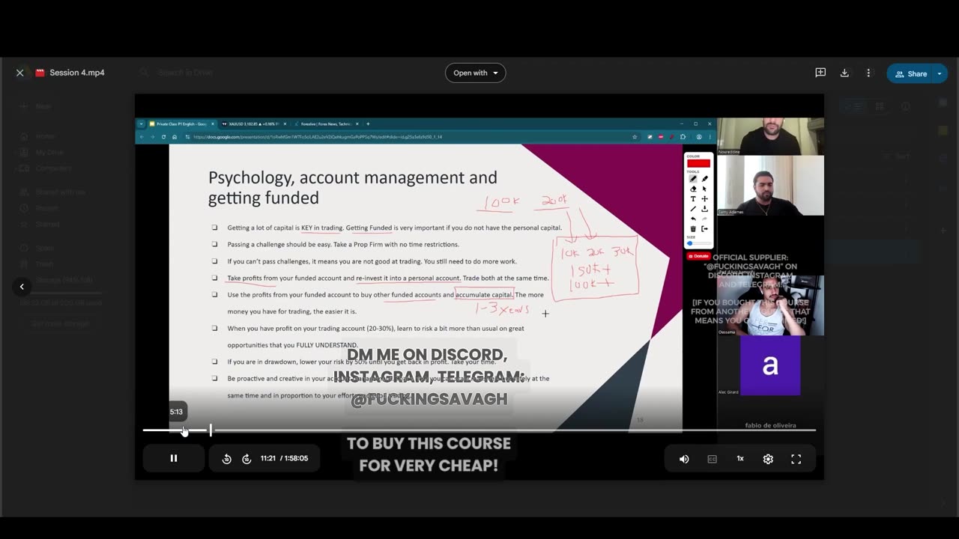Click the line 'Passing a challenge should be easy'
The height and width of the screenshot is (539, 959).
click(343, 244)
